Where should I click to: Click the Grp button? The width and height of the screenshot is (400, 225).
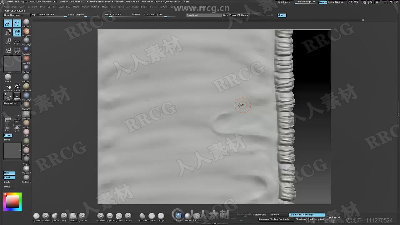tap(282, 15)
